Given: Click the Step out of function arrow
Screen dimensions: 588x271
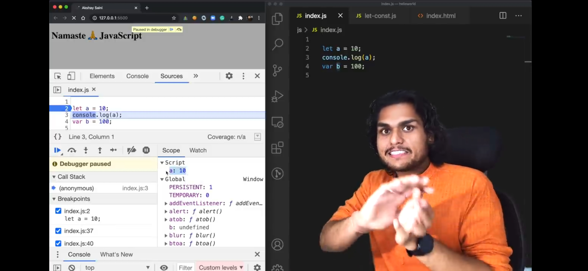Looking at the screenshot, I should click(x=100, y=150).
